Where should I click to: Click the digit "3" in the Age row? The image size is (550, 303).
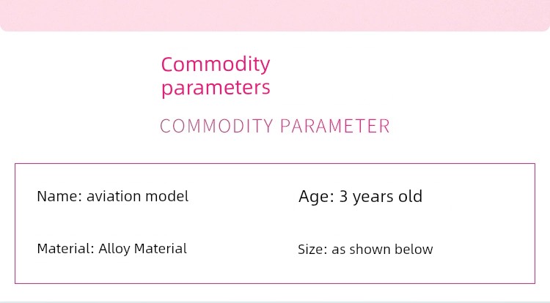tap(343, 197)
